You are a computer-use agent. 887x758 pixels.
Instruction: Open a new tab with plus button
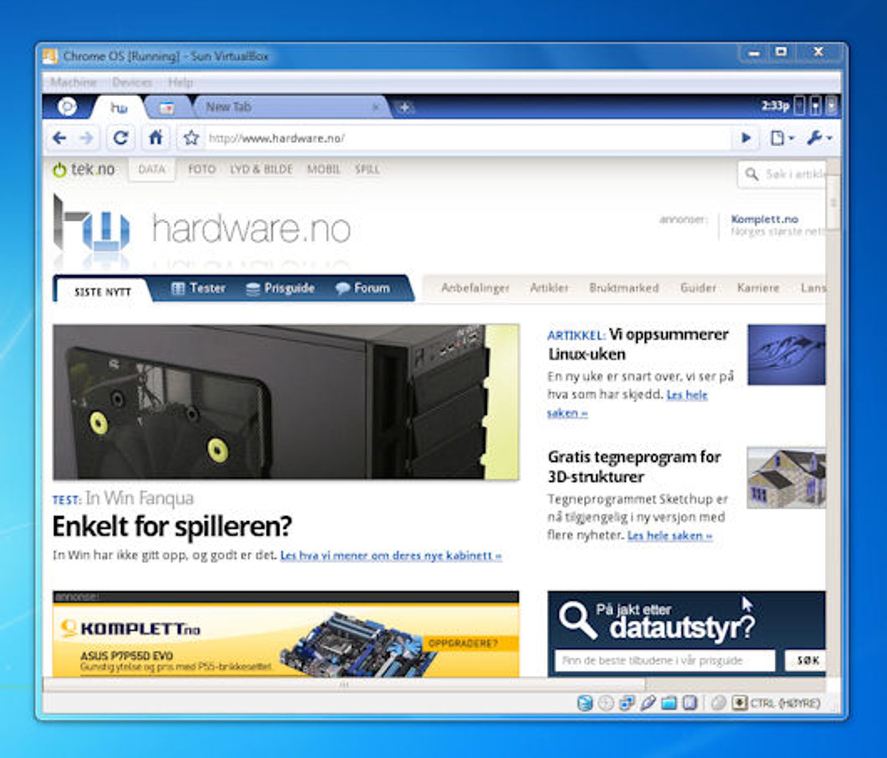pos(404,107)
